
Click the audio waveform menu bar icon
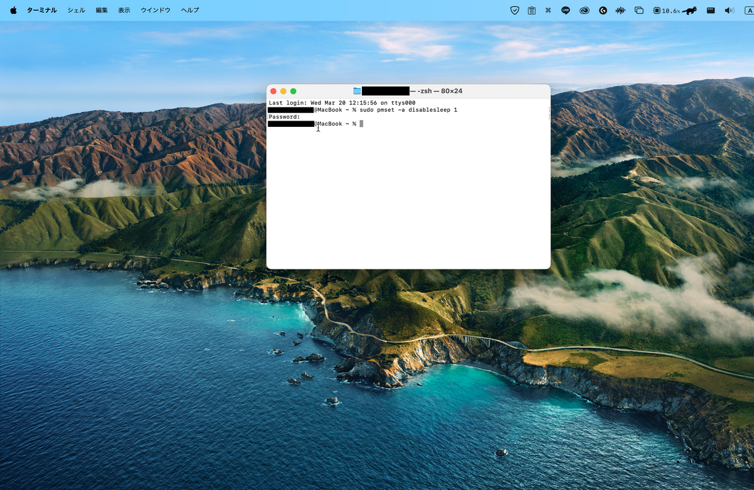[x=621, y=10]
